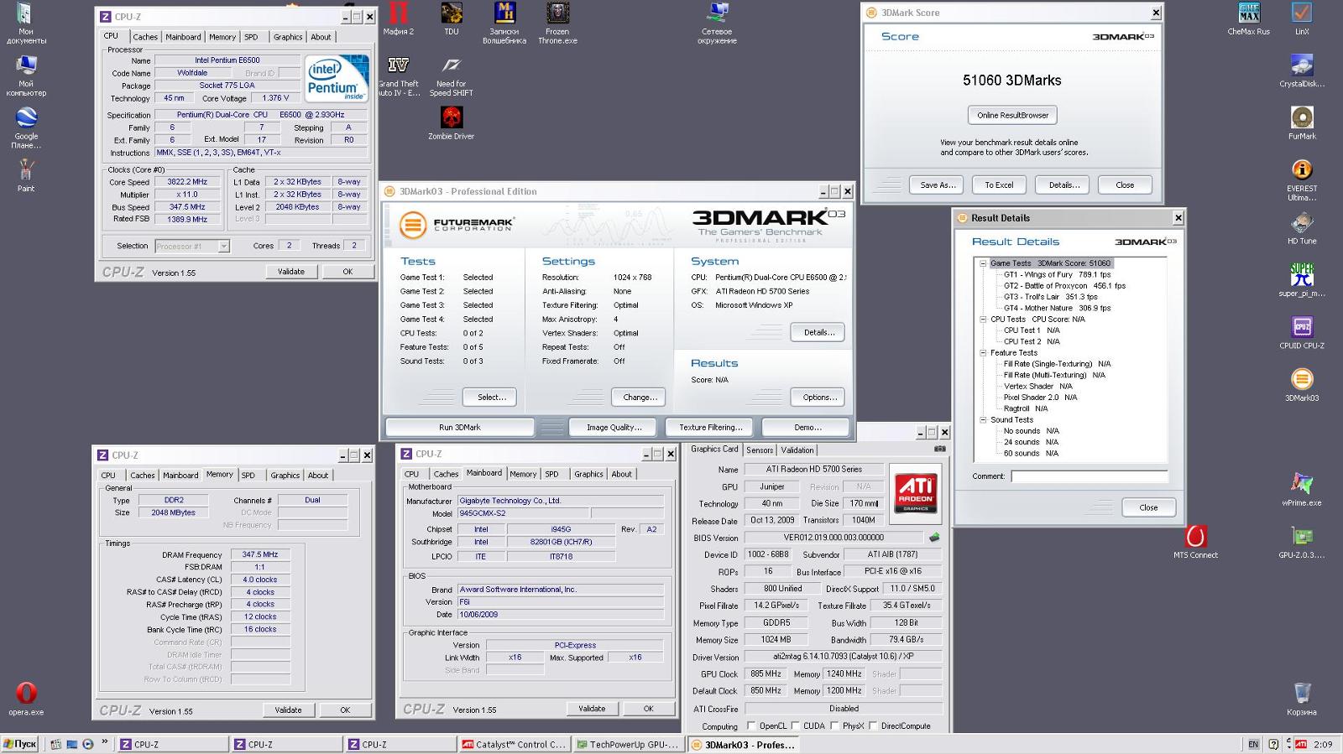Click Options button in 3DMark03 Results
1343x754 pixels.
click(x=819, y=397)
